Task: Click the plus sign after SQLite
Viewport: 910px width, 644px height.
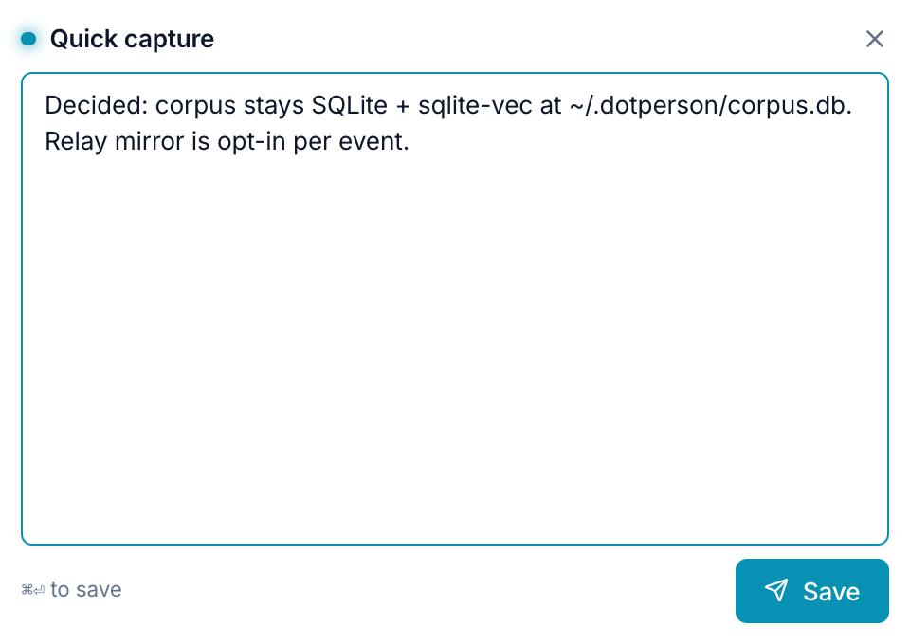Action: point(403,107)
